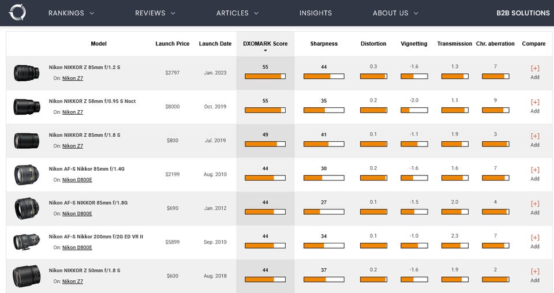The height and width of the screenshot is (293, 554).
Task: Click the DXOMARK score bar for 85mm f/1.8 S
Action: [265, 144]
